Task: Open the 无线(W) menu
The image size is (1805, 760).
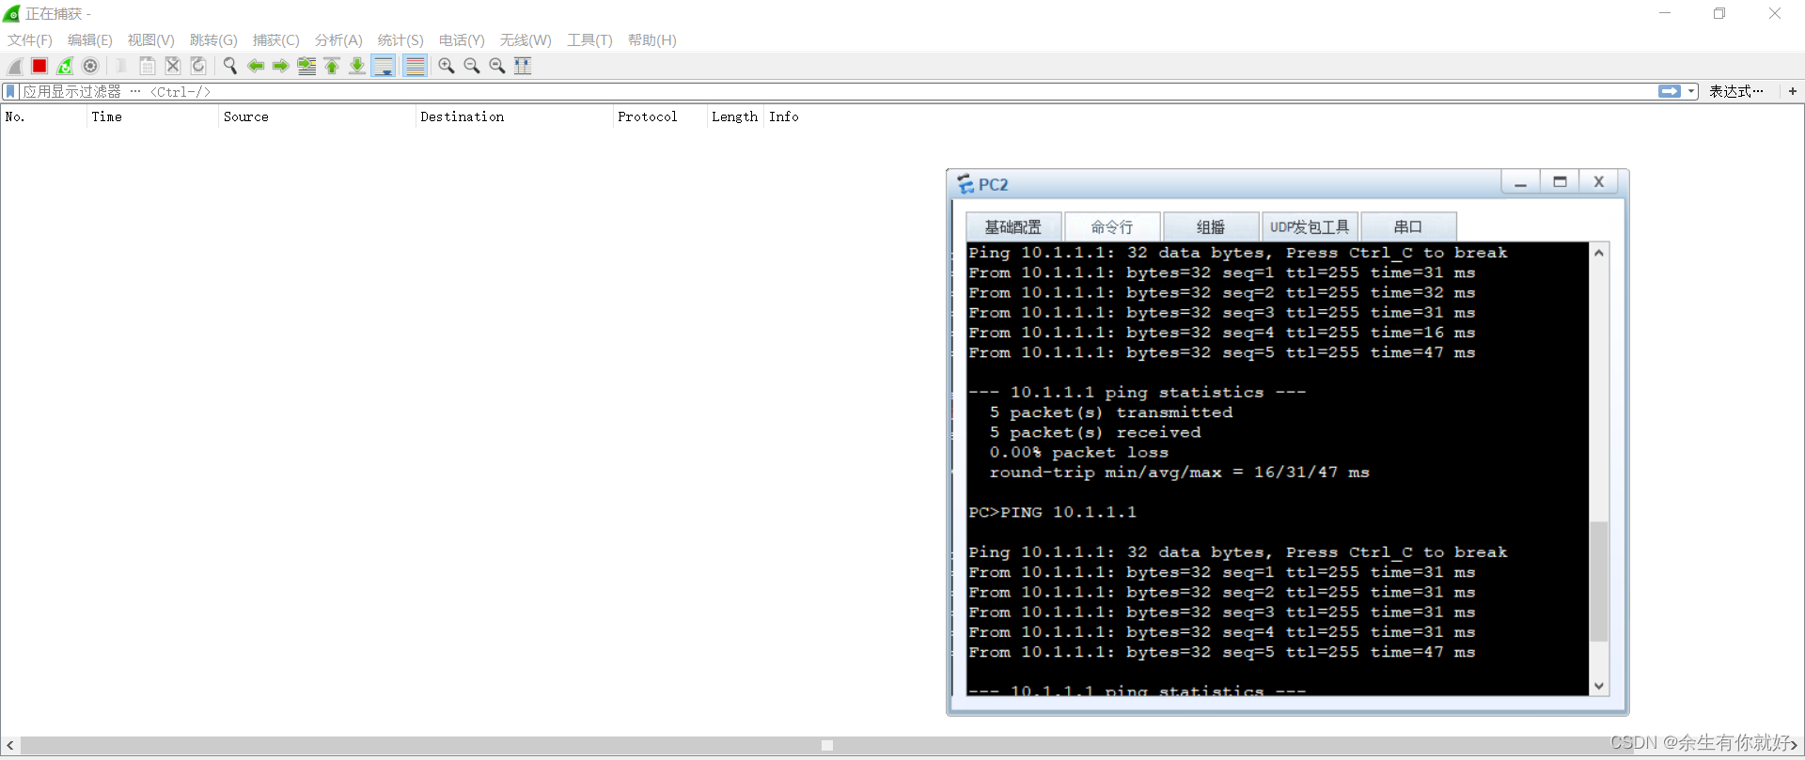Action: 526,39
